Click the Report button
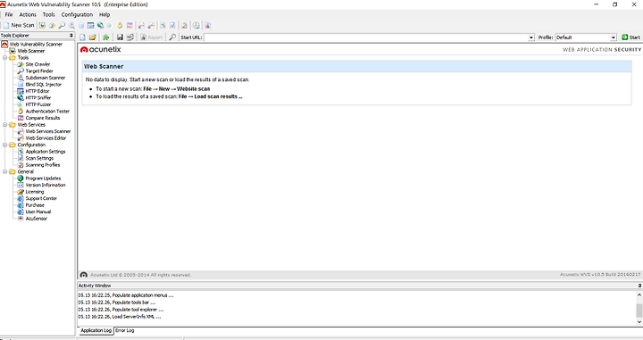Viewport: 643px width, 340px height. (151, 37)
